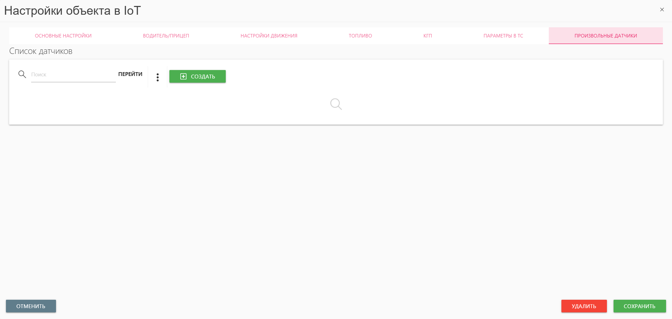Create a new sensor with the Создать label
The height and width of the screenshot is (319, 672).
(203, 76)
